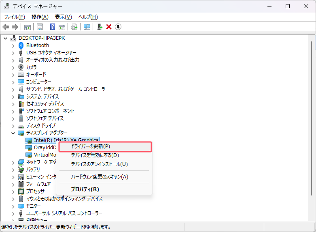
Task: Expand USB コネクタ マネージャー node
Action: click(13, 53)
